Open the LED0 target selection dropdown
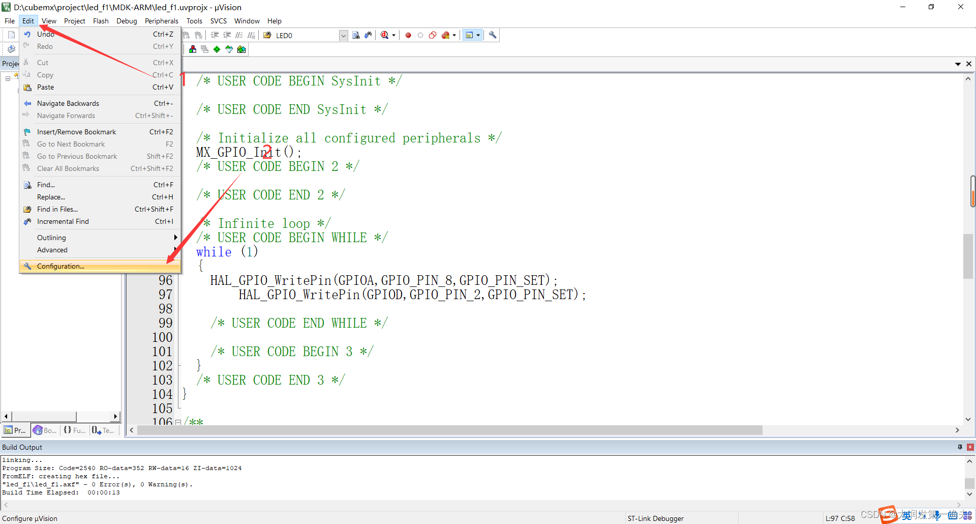The height and width of the screenshot is (524, 976). pos(344,35)
